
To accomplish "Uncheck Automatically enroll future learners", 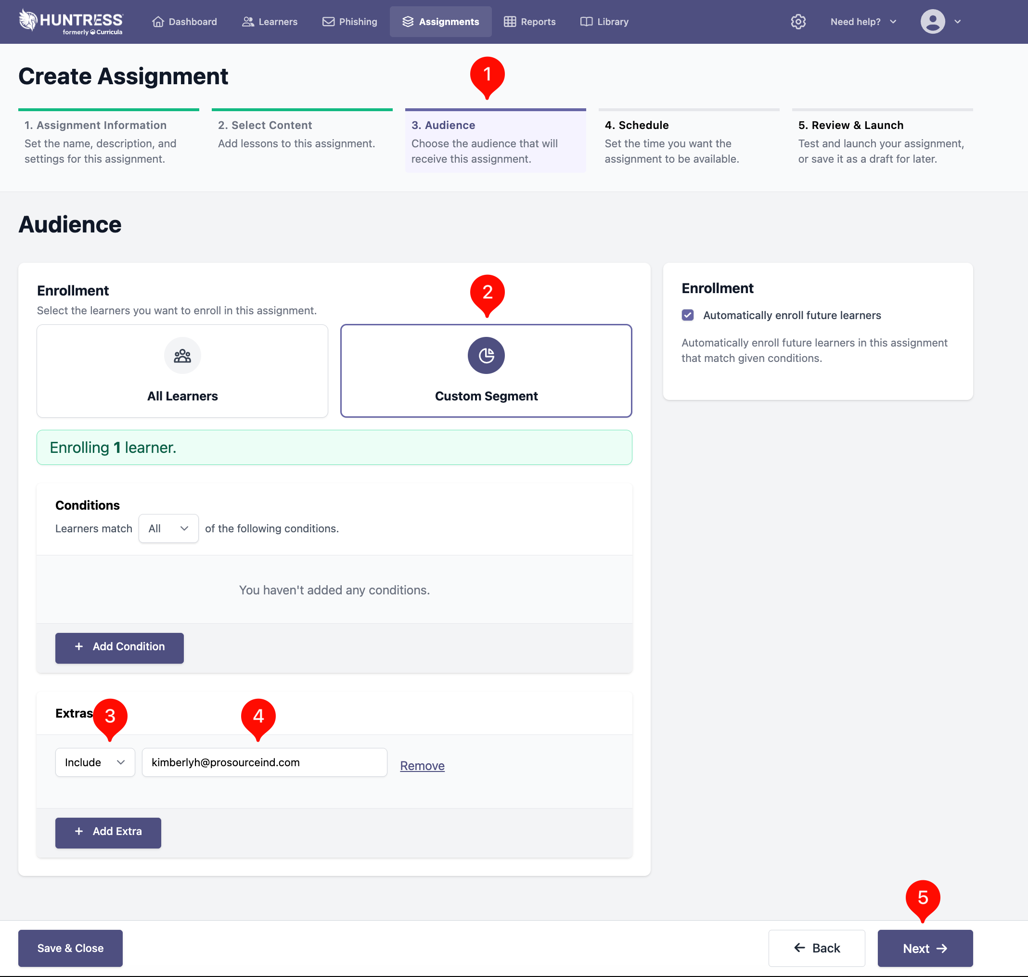I will click(687, 315).
